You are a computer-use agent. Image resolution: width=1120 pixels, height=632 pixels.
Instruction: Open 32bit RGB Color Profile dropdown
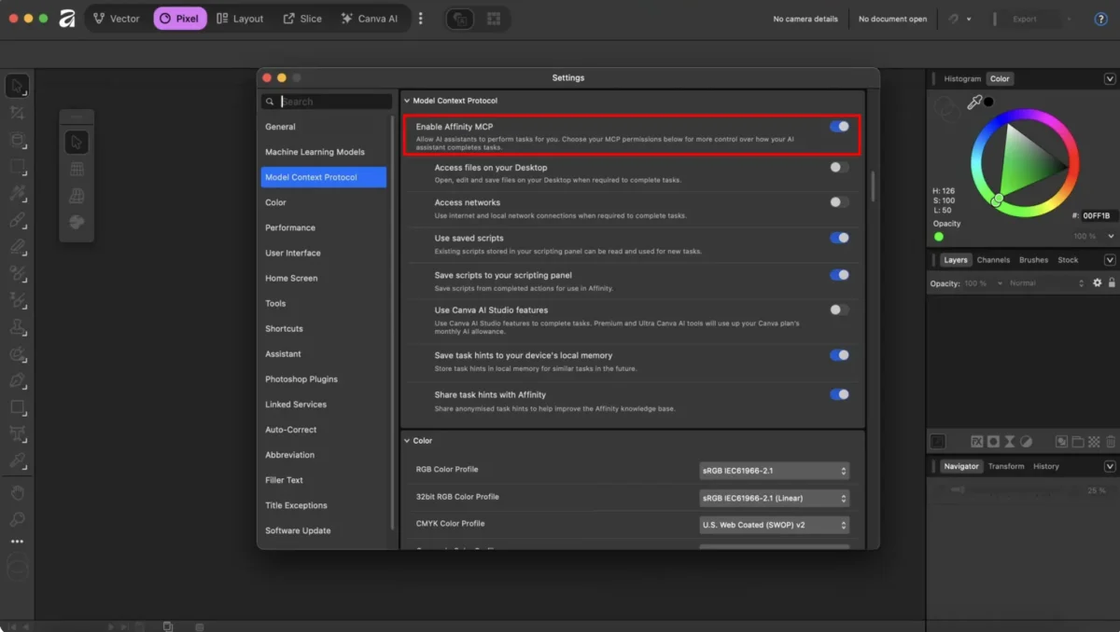point(774,498)
